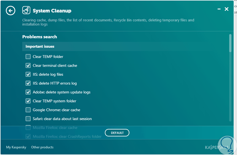237x155 pixels.
Task: Click the vertical scrollbar thumb
Action: click(230, 43)
